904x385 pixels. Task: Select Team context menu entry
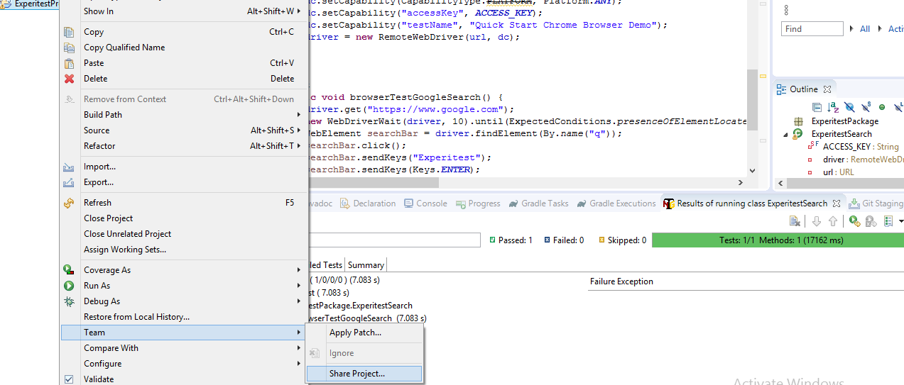click(x=184, y=333)
